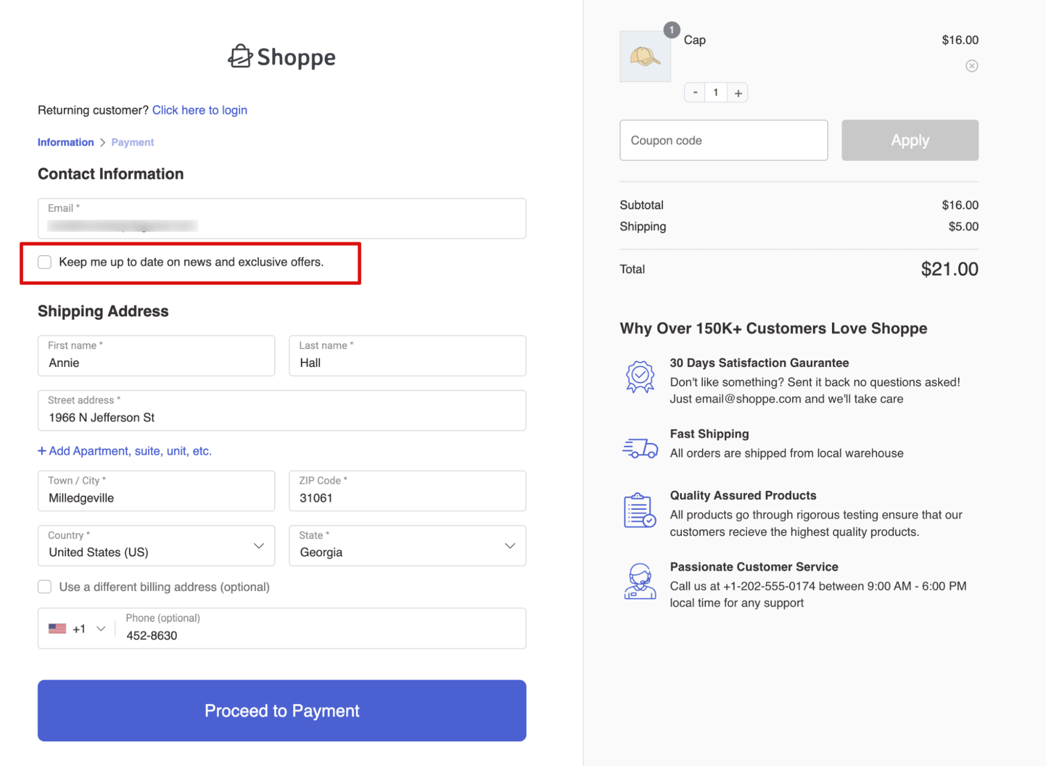Increase Cap quantity with the plus stepper
1046x767 pixels.
tap(738, 92)
